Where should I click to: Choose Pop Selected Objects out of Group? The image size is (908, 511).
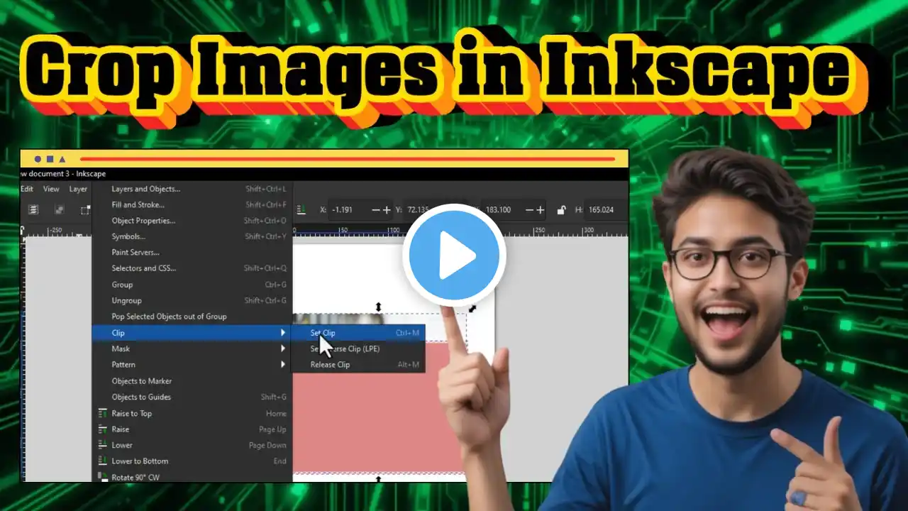pos(192,317)
